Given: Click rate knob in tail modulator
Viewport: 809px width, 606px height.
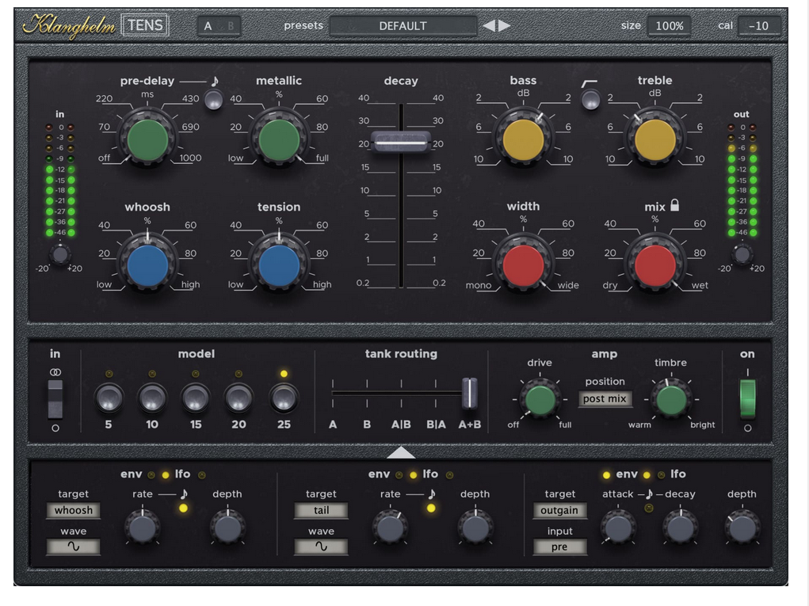Looking at the screenshot, I should (x=390, y=527).
